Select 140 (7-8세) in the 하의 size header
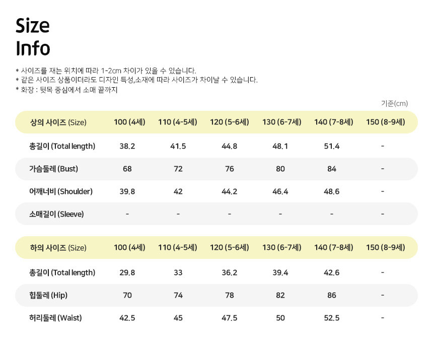433x342 pixels. pyautogui.click(x=333, y=248)
